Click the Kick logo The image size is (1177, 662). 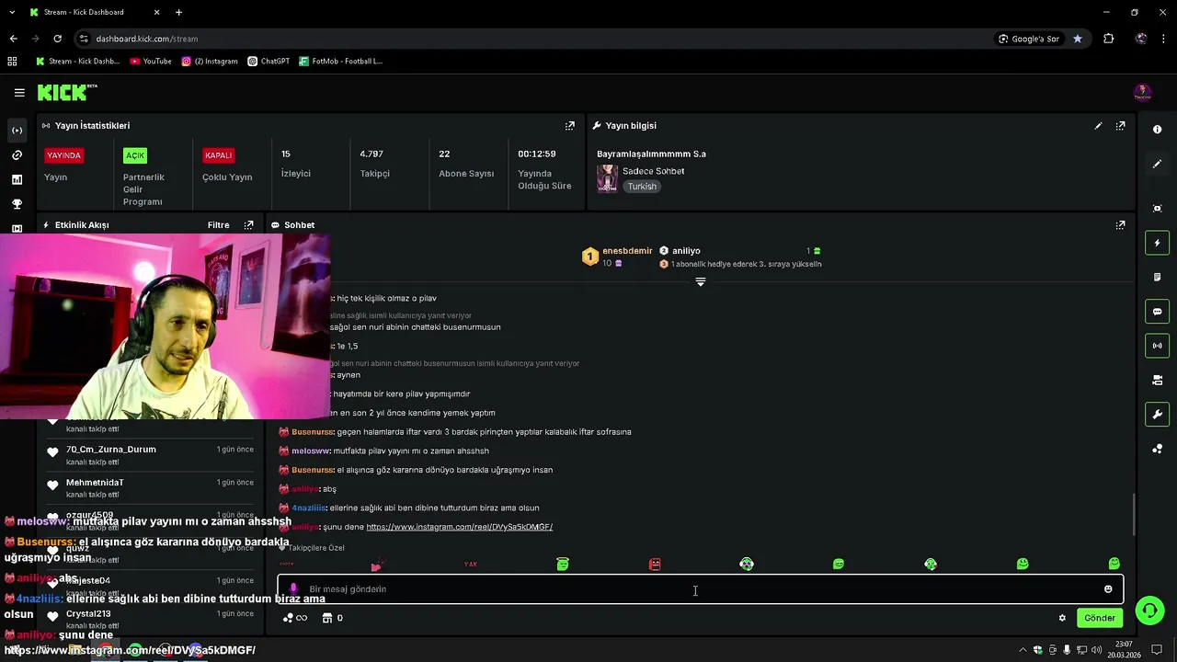pyautogui.click(x=67, y=92)
